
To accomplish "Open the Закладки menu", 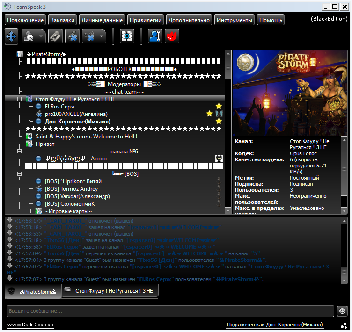I will pos(62,20).
